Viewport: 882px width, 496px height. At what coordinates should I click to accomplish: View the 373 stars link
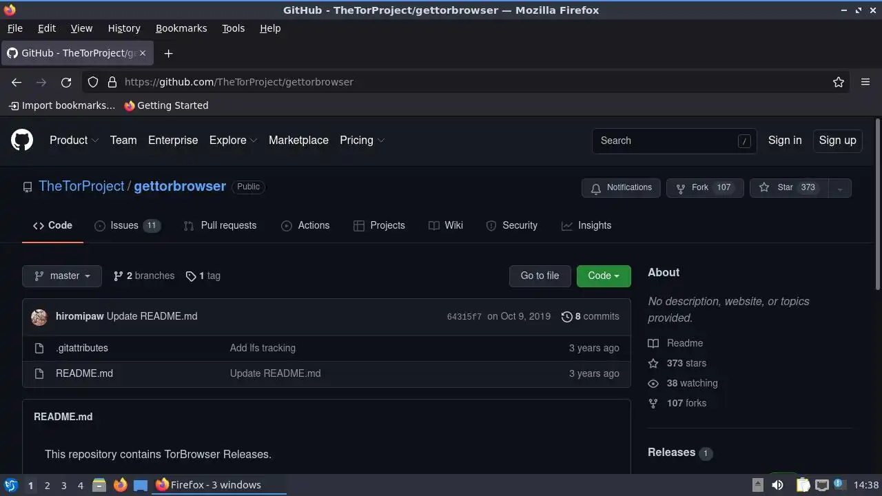(677, 363)
